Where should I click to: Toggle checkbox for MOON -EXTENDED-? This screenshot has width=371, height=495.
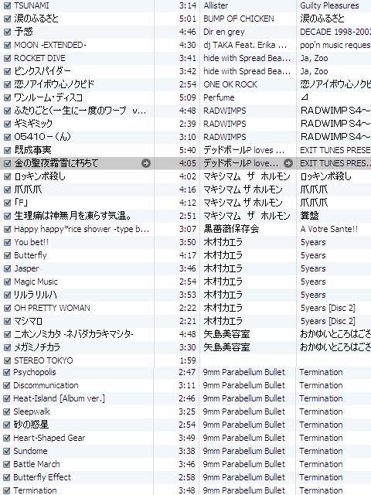coord(7,45)
